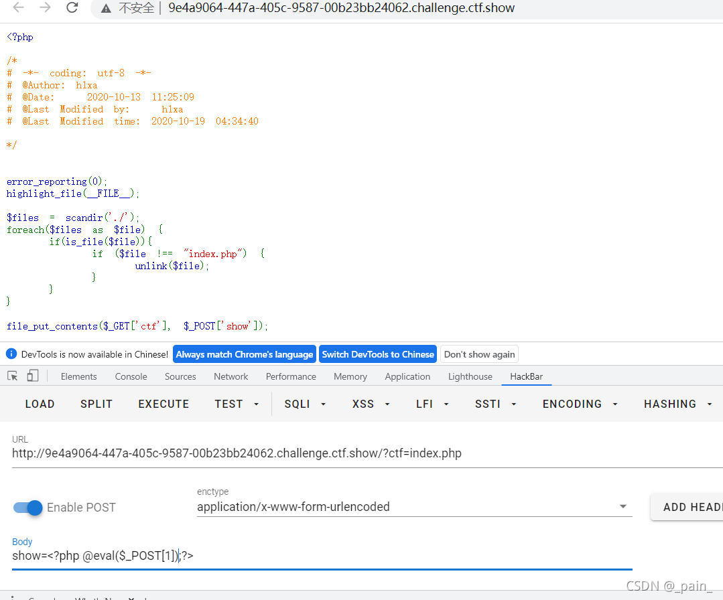Click the LOAD button in HackBar
This screenshot has height=600, width=723.
(x=40, y=404)
